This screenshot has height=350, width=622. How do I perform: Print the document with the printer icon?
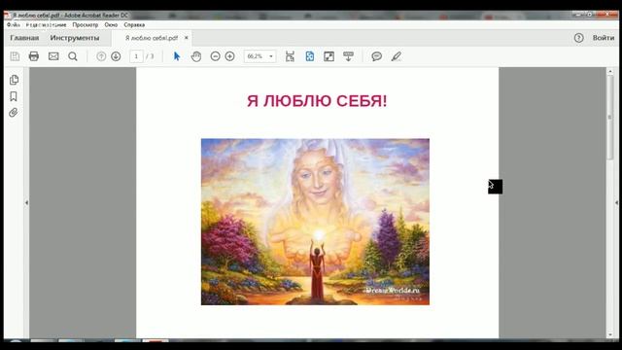click(x=34, y=56)
